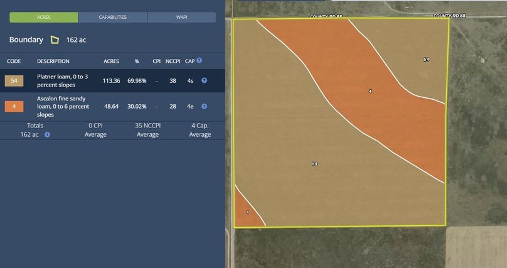Click the Description column header
This screenshot has height=268, width=507.
point(53,62)
